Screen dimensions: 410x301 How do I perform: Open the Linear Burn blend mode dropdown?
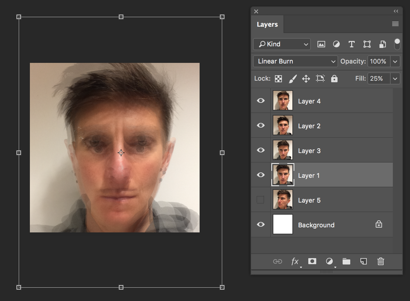(x=295, y=61)
